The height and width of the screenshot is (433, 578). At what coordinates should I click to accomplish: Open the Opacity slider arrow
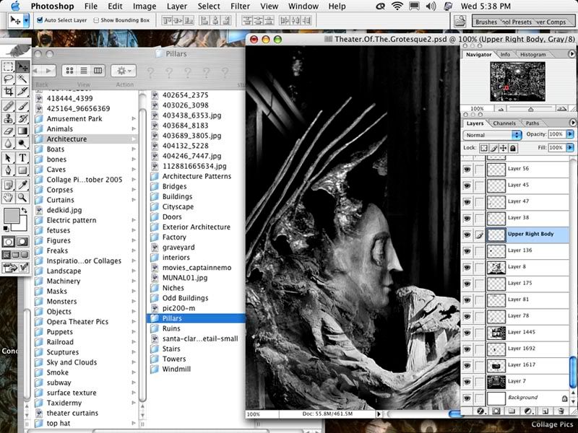pyautogui.click(x=571, y=135)
